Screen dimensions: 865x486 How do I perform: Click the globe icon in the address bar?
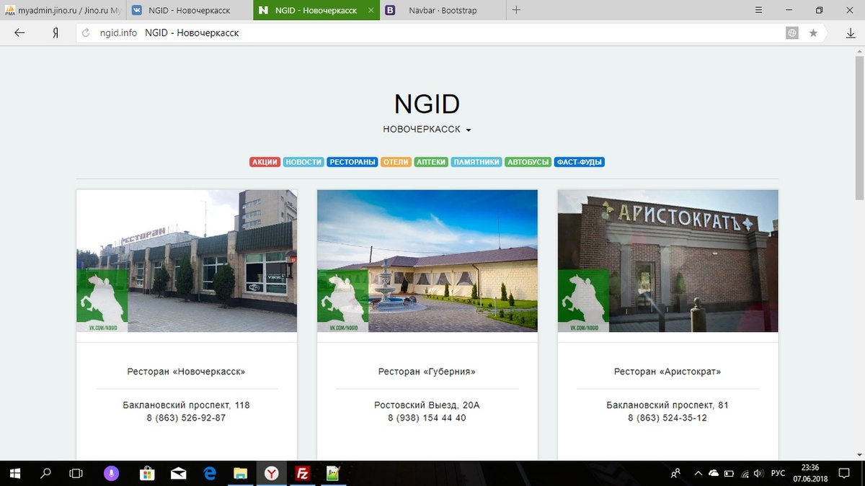792,32
